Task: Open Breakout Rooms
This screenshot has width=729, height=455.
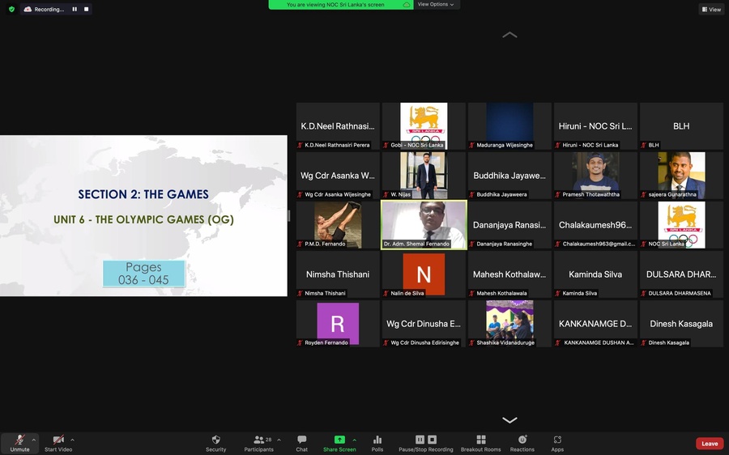Action: (480, 440)
